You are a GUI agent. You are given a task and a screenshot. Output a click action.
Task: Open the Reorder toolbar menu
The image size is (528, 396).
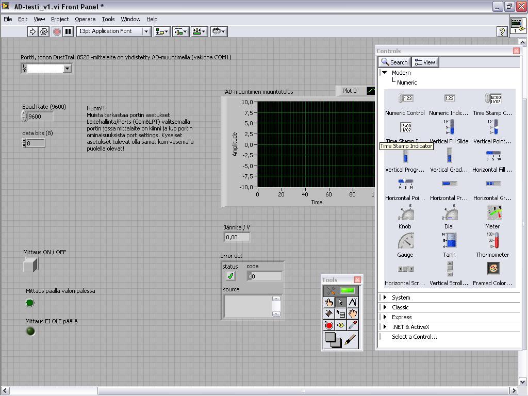pyautogui.click(x=219, y=31)
